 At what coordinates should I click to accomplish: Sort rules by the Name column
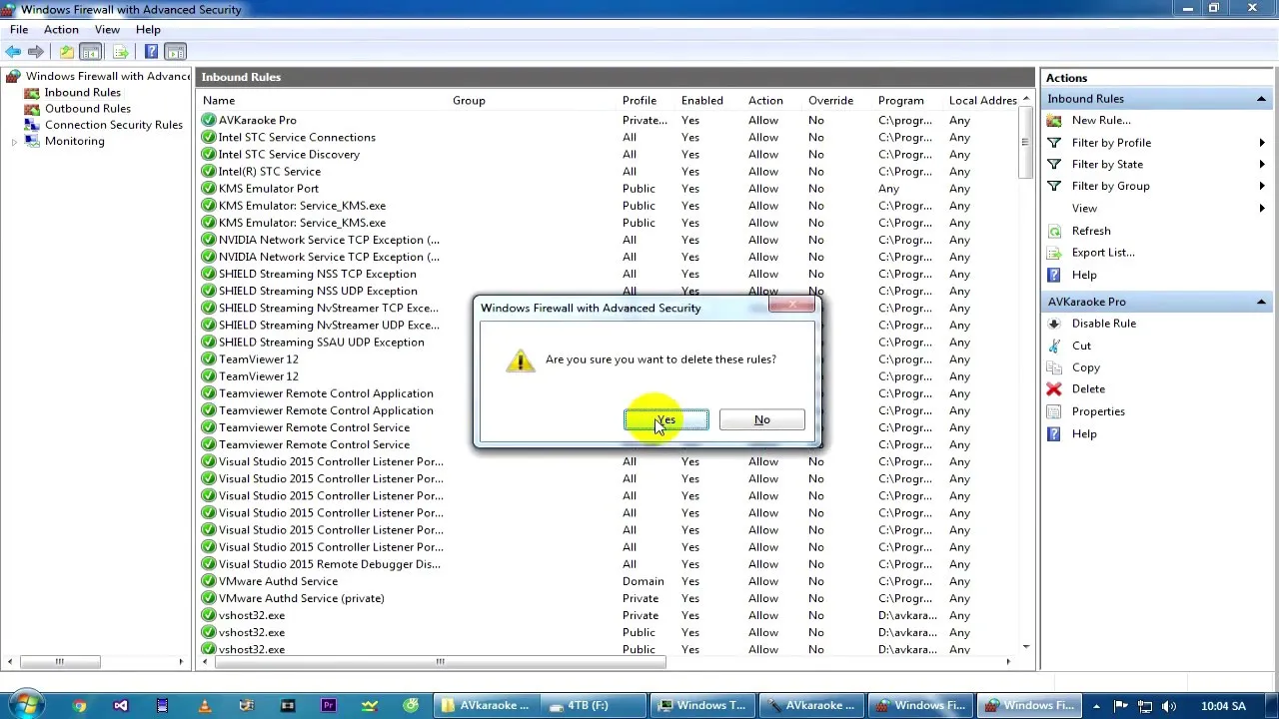(x=219, y=101)
